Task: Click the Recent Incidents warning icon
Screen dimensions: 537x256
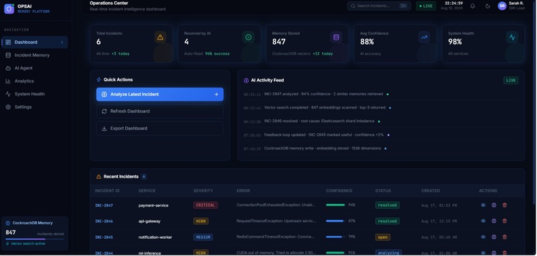Action: click(99, 177)
